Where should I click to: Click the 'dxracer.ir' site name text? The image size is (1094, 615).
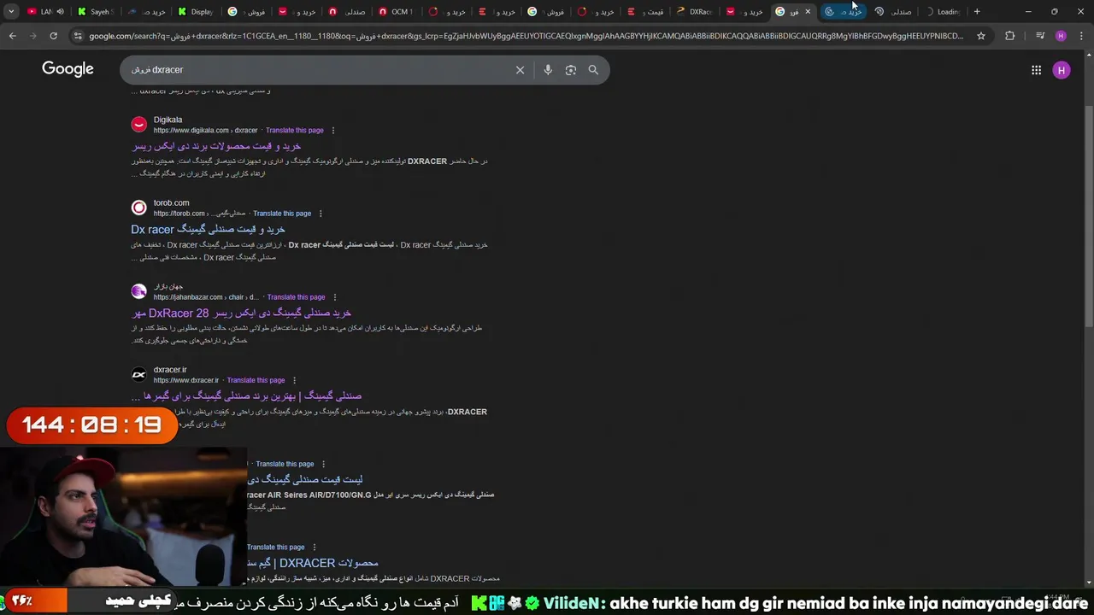click(x=170, y=370)
